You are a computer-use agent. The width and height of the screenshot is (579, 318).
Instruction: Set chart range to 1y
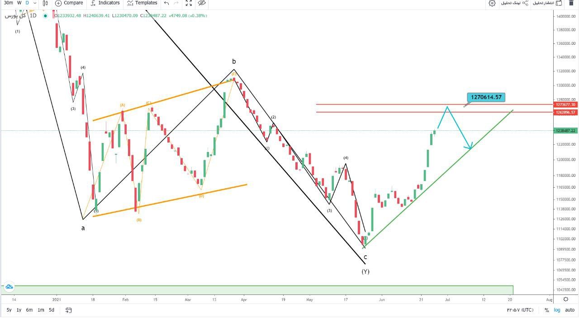pyautogui.click(x=19, y=310)
